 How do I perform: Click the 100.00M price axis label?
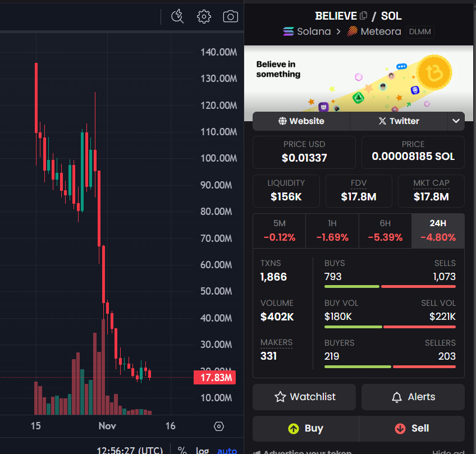[218, 158]
